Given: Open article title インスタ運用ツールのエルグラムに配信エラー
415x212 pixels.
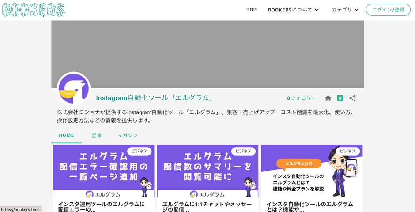Looking at the screenshot, I should pos(102,206).
